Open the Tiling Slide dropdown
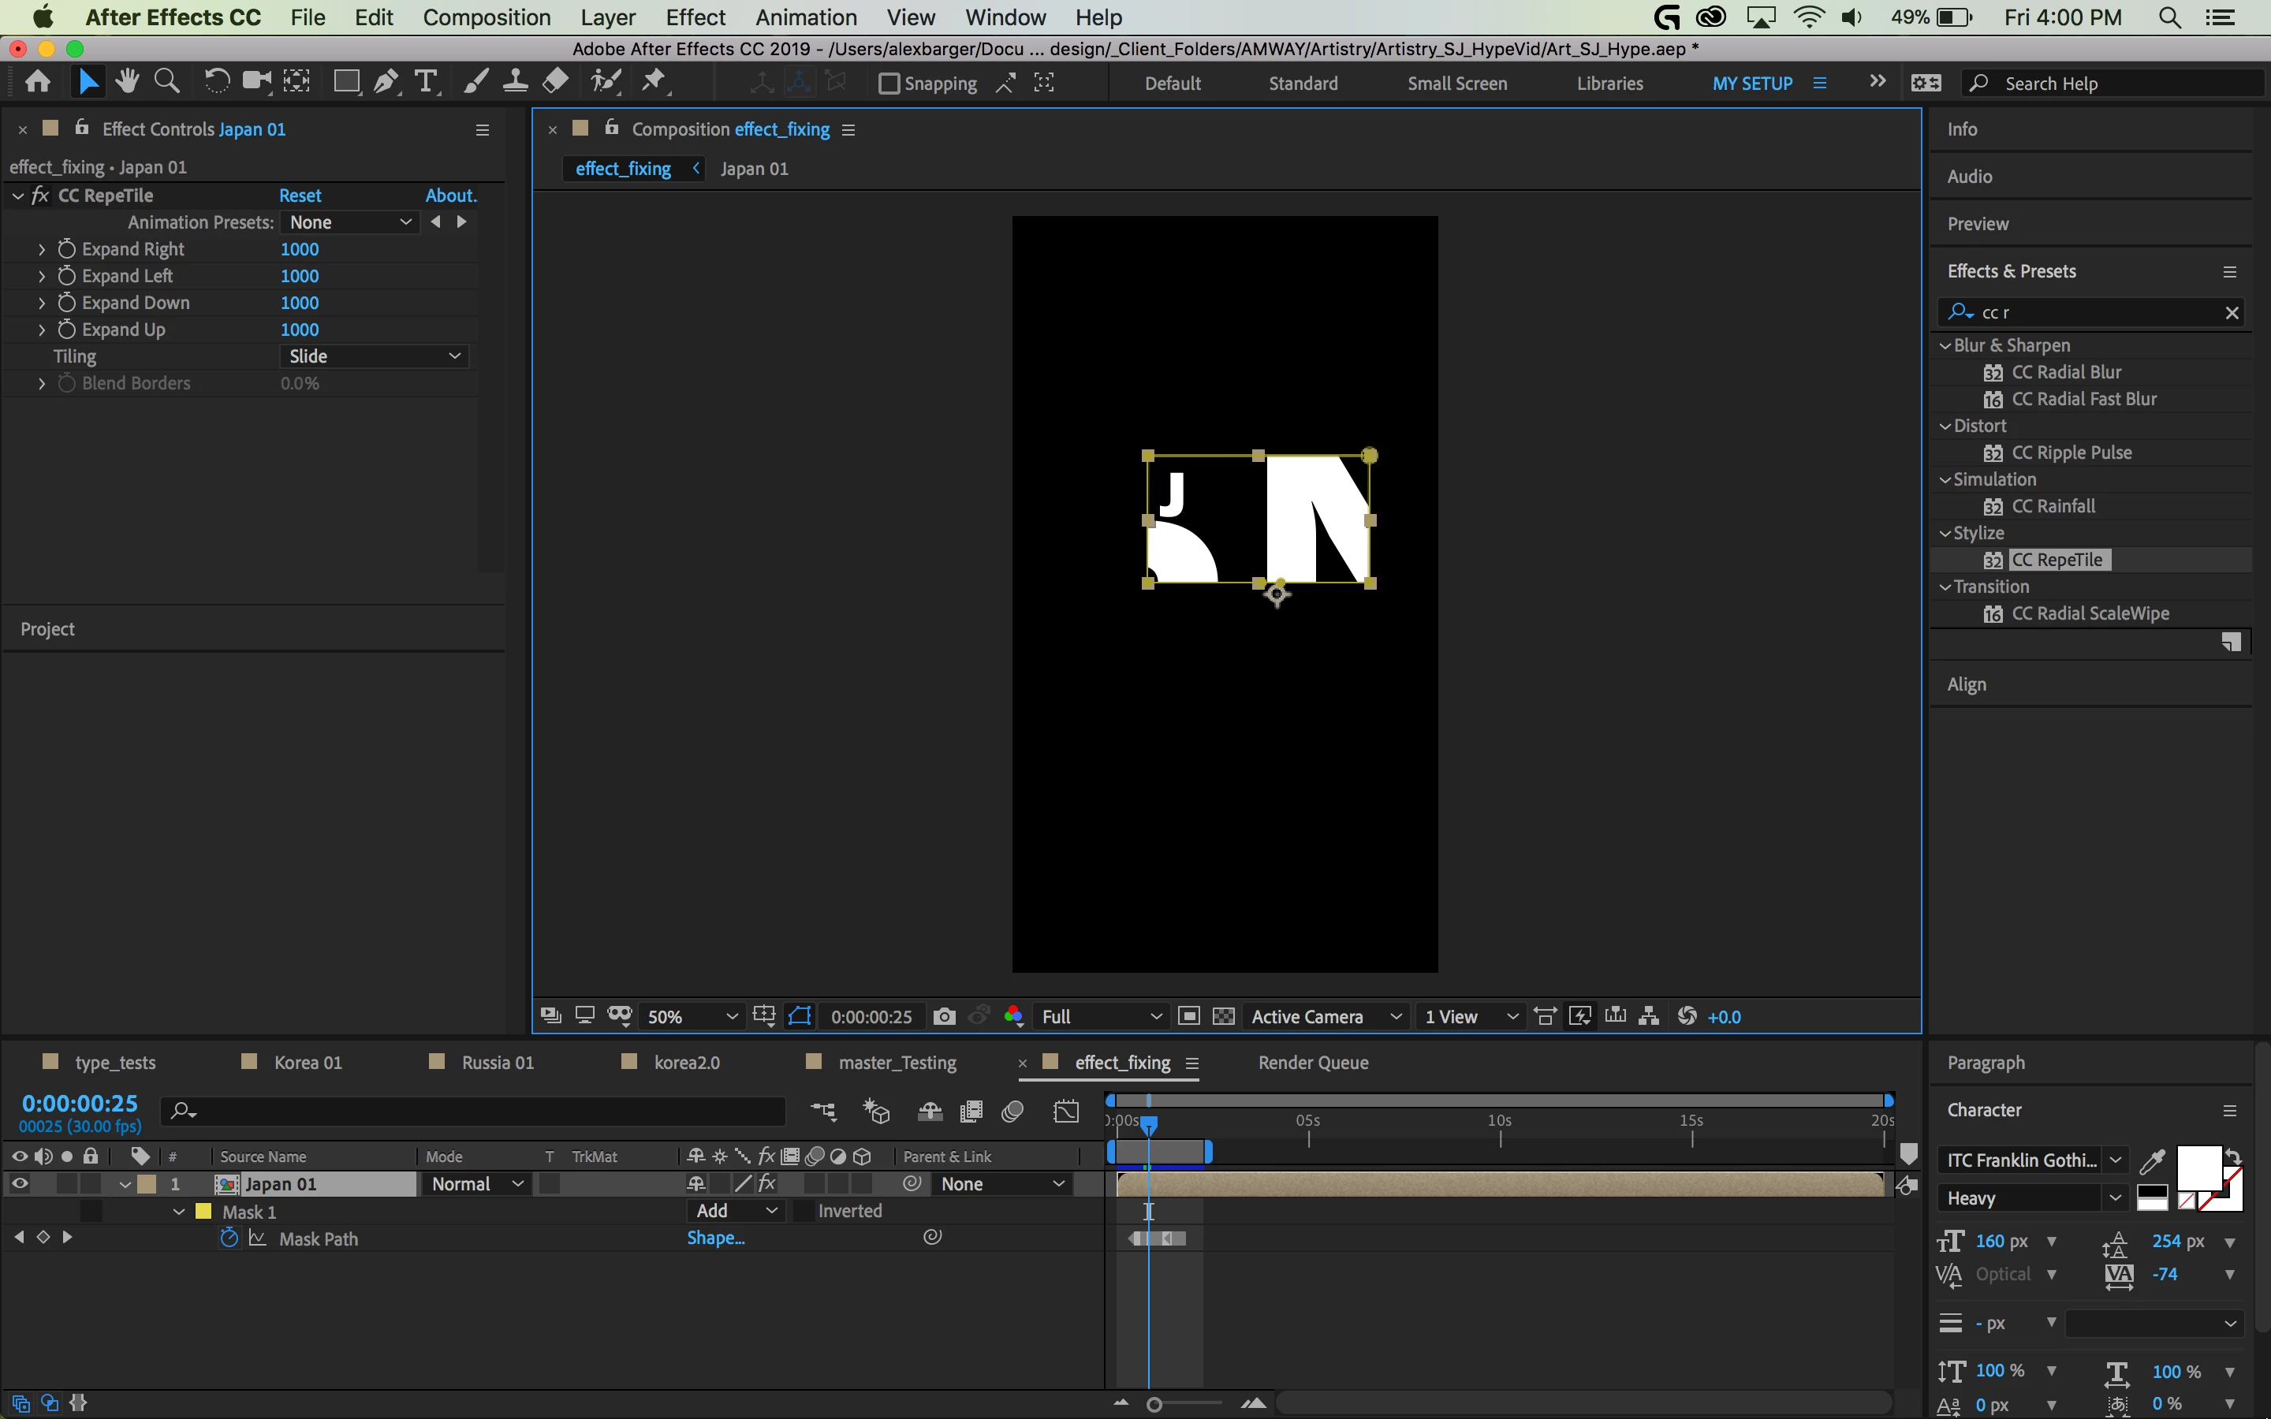The image size is (2271, 1419). coord(374,356)
